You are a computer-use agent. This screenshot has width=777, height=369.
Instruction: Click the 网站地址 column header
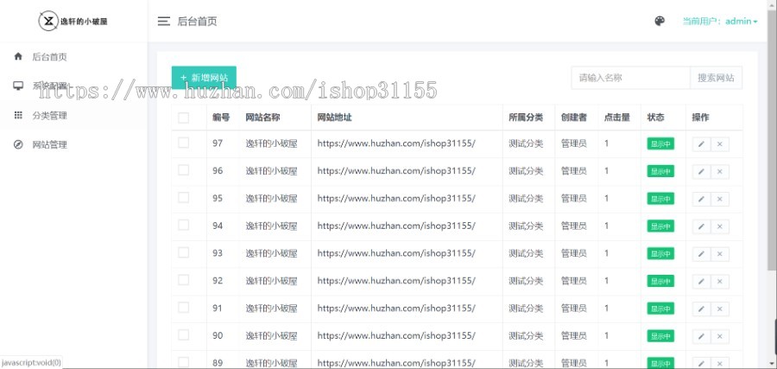click(334, 118)
